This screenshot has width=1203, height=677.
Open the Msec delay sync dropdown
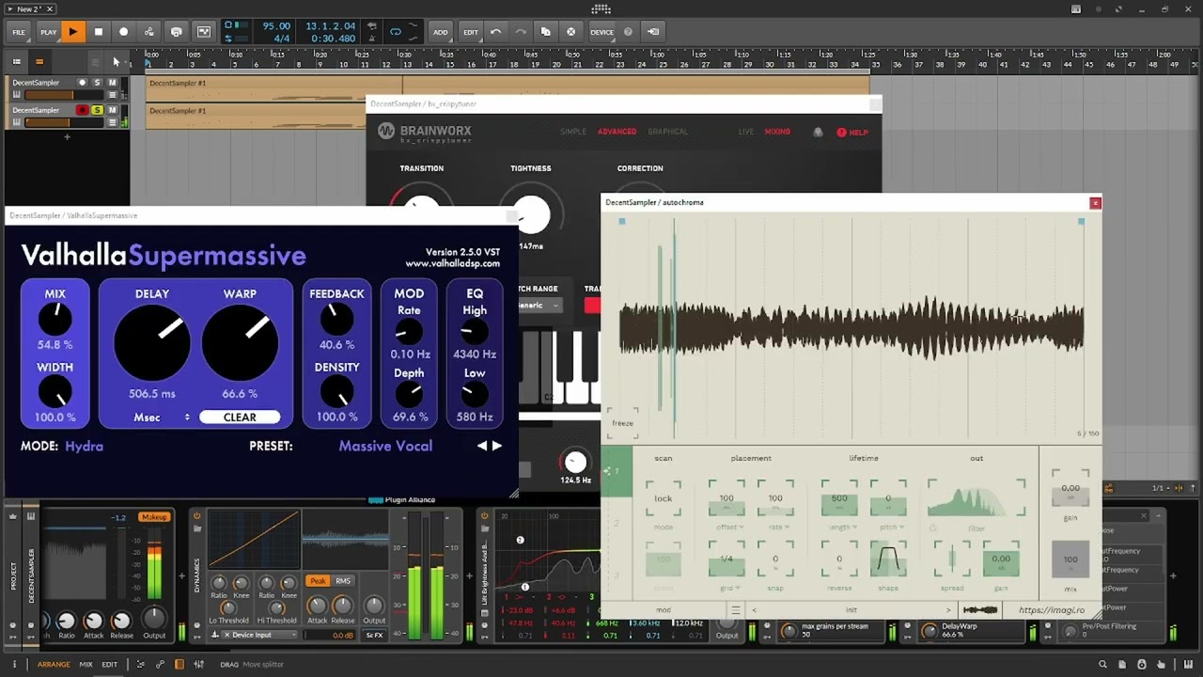(x=162, y=417)
